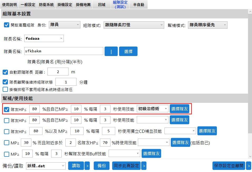Expand the 組隊模式 dropdown

pyautogui.click(x=134, y=25)
